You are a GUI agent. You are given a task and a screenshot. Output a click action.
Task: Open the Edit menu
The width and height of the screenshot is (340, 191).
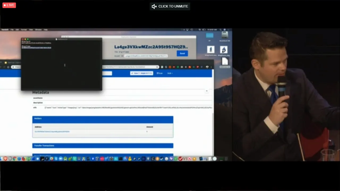(17, 30)
